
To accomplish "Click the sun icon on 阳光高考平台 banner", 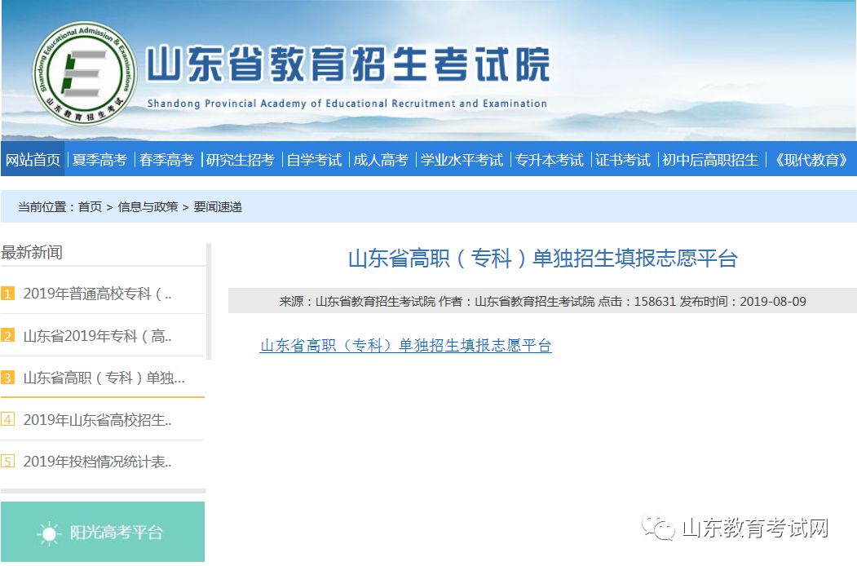I will [x=50, y=533].
